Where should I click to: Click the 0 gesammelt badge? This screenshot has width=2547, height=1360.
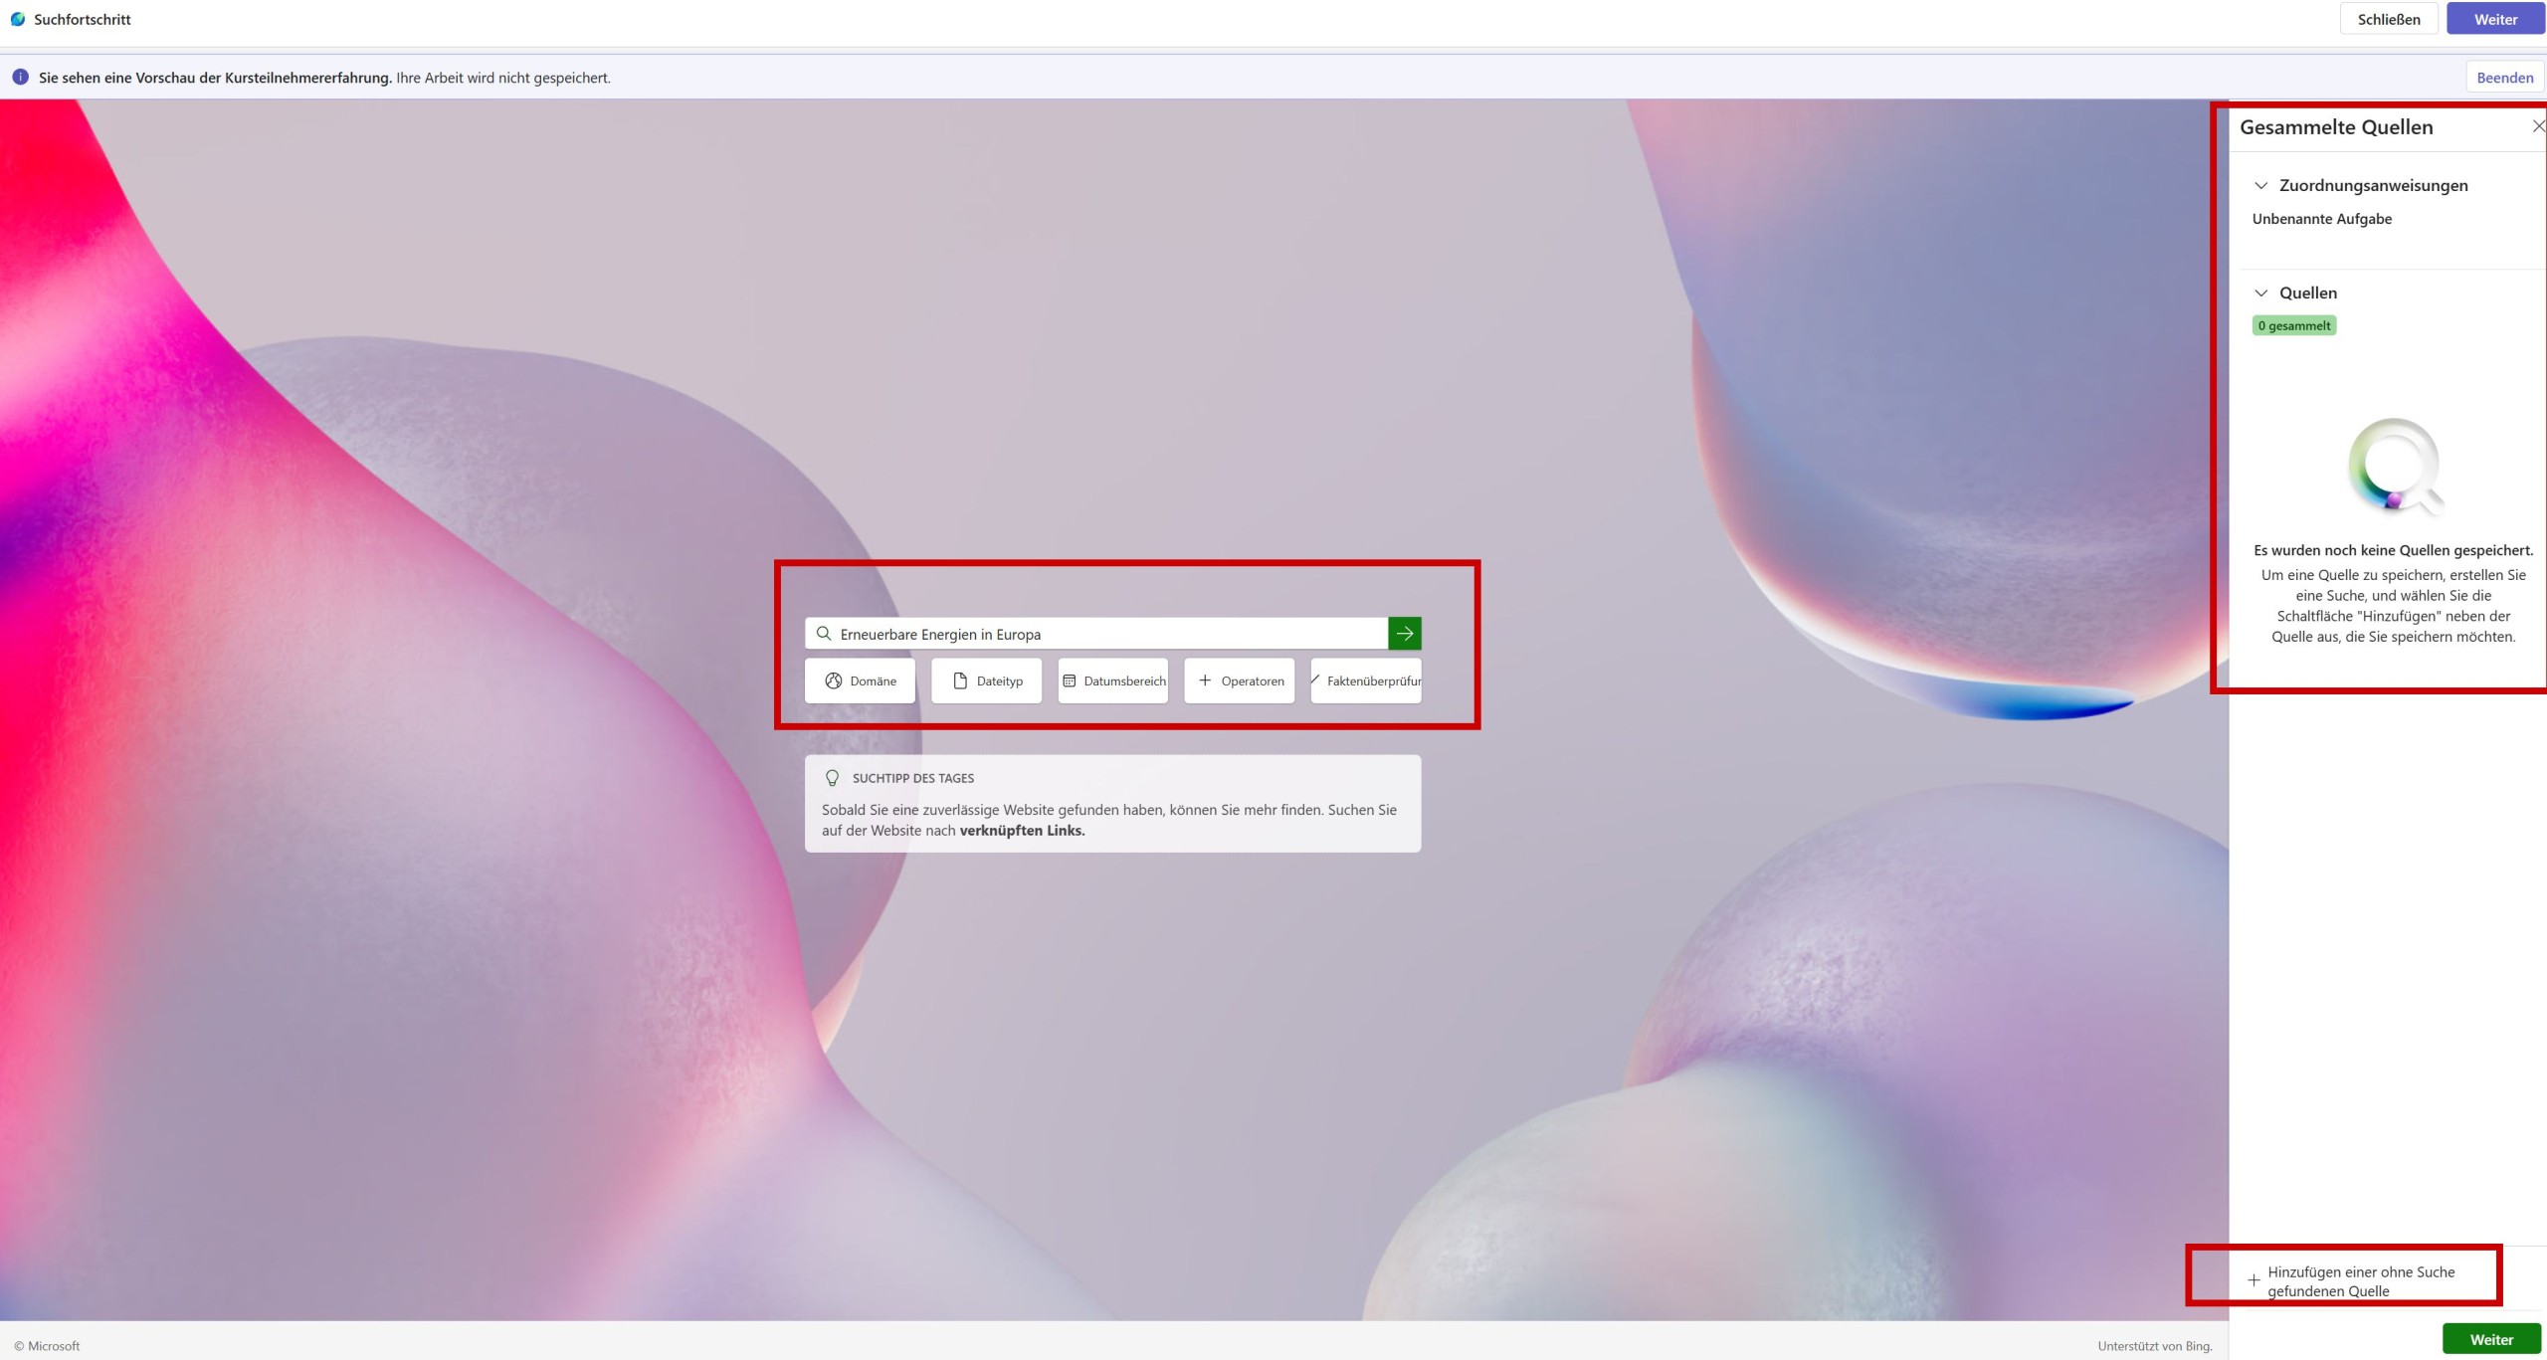[2293, 326]
